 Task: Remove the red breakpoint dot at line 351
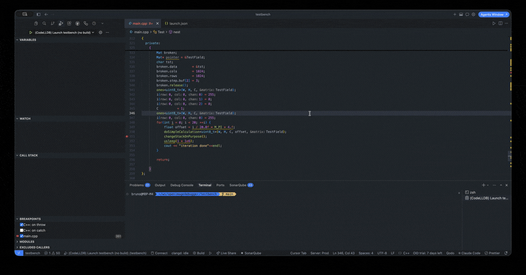[127, 137]
